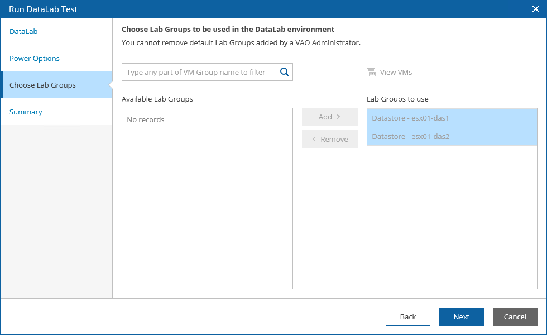Cancel the DataLab test wizard
Image resolution: width=547 pixels, height=335 pixels.
point(515,317)
